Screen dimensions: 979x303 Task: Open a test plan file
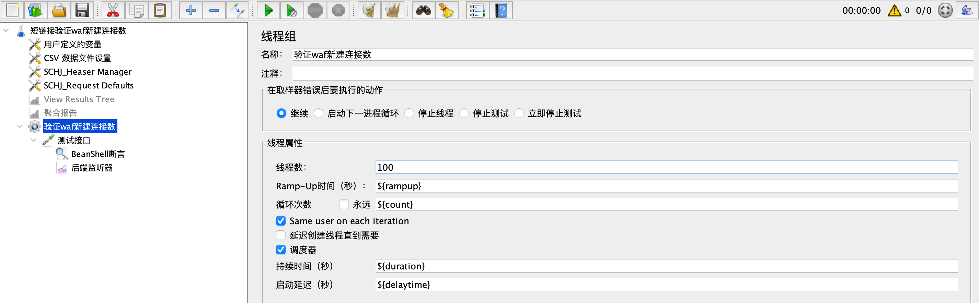[x=59, y=10]
